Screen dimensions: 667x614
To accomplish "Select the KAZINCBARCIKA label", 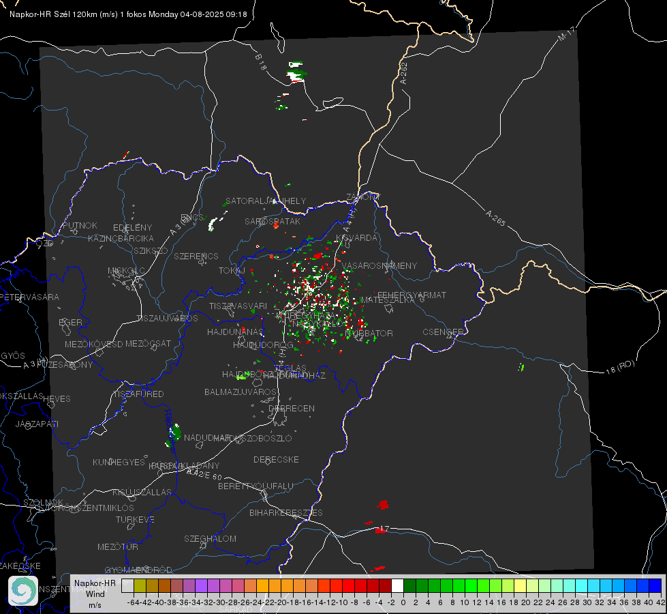I will click(x=121, y=238).
